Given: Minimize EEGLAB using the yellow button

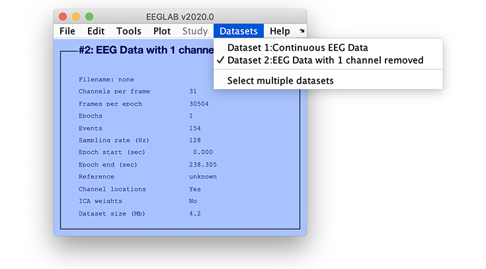Looking at the screenshot, I should coord(76,16).
